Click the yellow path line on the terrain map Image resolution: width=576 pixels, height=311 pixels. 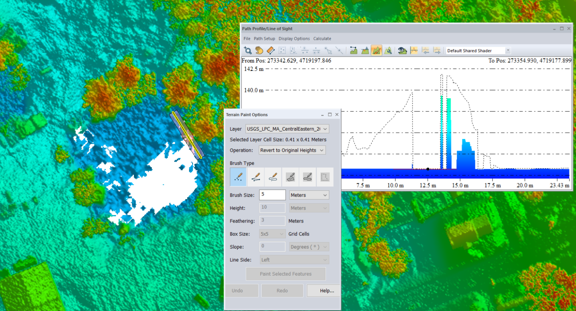[187, 135]
